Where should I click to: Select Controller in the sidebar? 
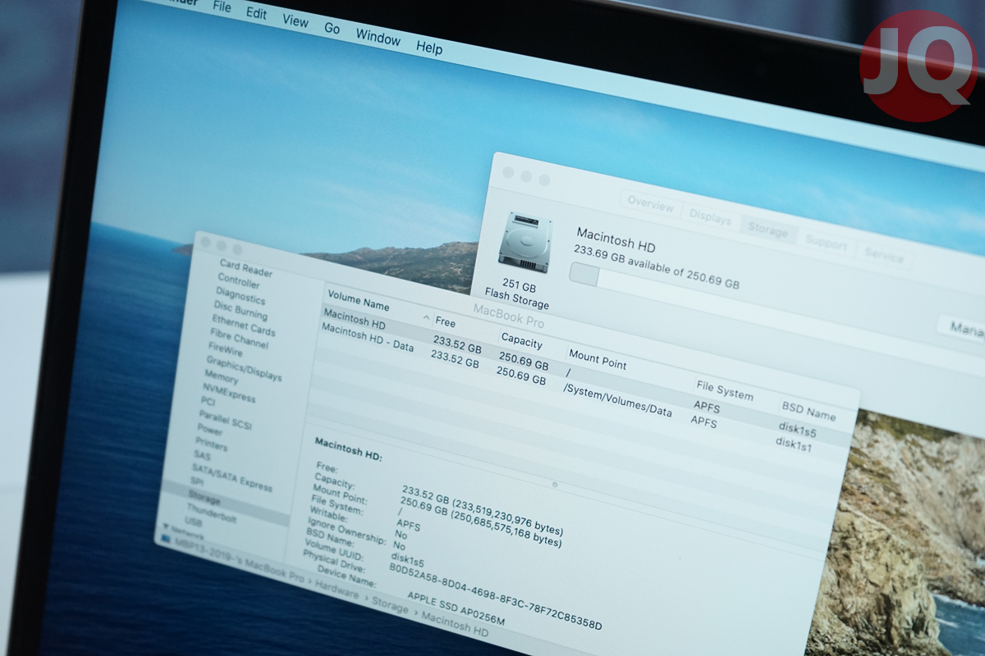(x=238, y=280)
